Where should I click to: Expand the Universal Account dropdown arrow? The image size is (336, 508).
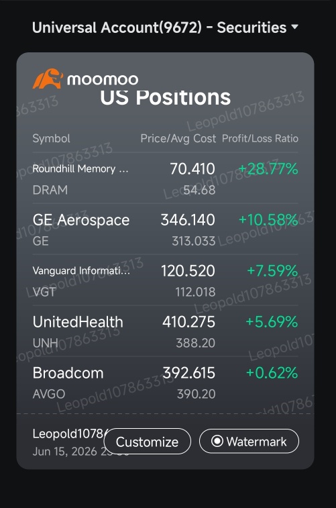pos(294,27)
